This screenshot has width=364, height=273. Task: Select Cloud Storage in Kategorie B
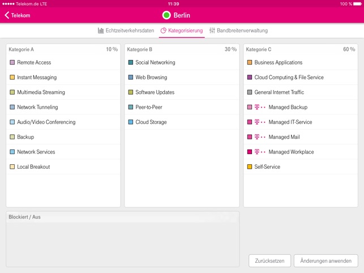(151, 122)
